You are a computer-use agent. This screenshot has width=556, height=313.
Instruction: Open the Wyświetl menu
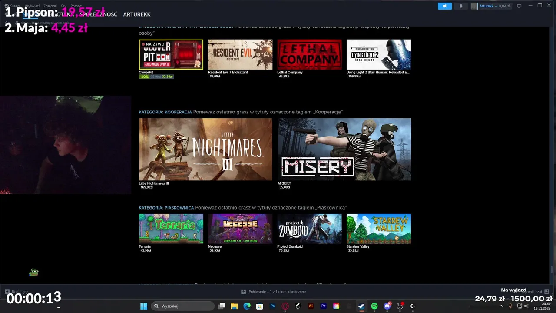32,6
